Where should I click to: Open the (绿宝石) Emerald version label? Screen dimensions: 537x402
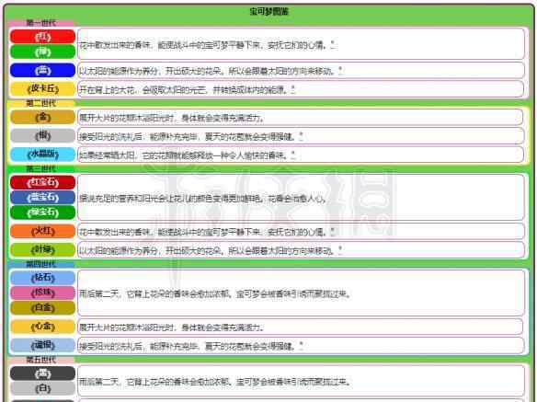[x=43, y=212]
